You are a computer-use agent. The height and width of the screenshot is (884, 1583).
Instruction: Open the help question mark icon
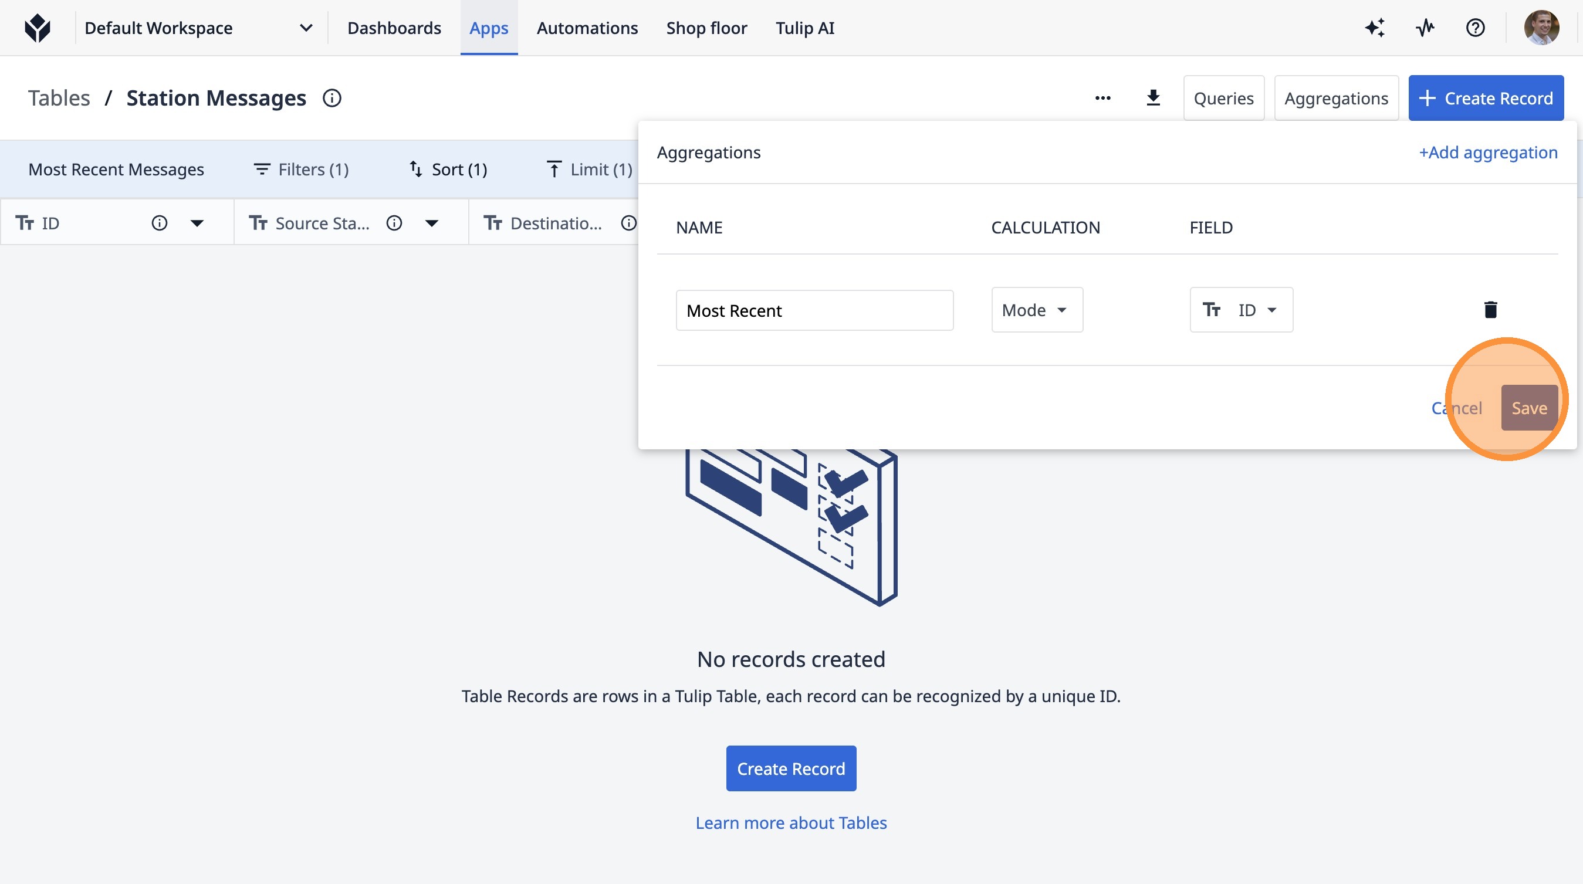[1475, 28]
